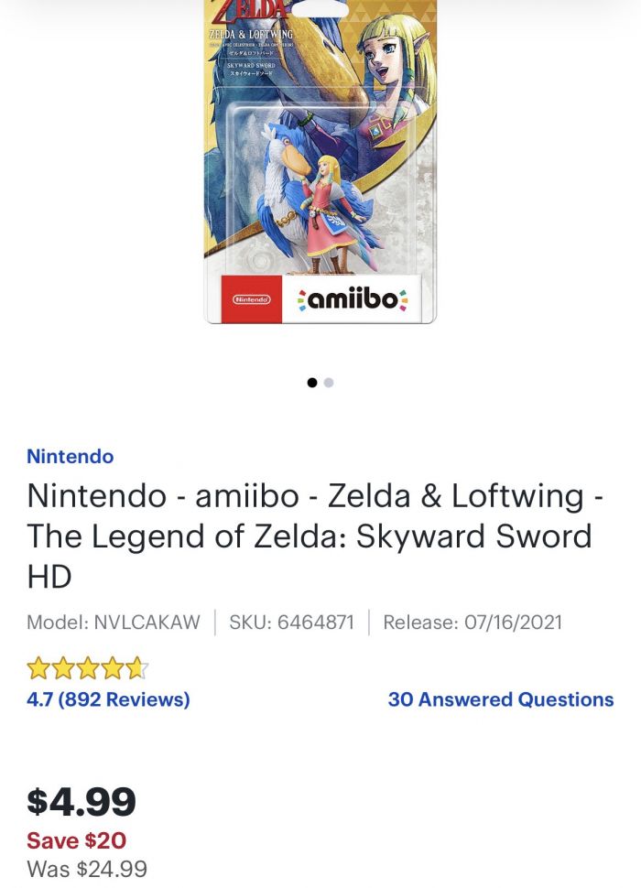The width and height of the screenshot is (641, 888).
Task: Click the red Save $20 label
Action: point(76,840)
